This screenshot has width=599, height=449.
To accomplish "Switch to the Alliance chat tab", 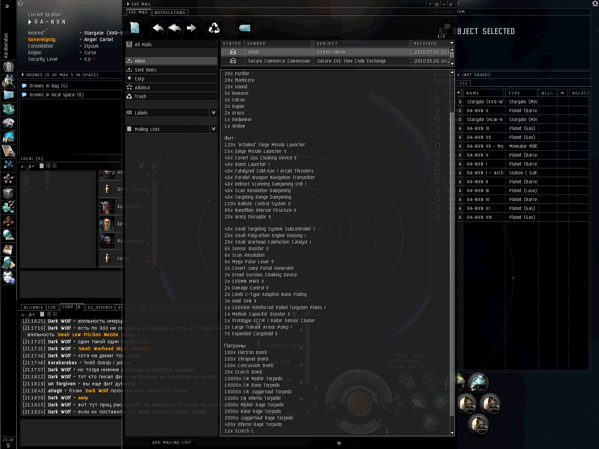I will pyautogui.click(x=40, y=307).
